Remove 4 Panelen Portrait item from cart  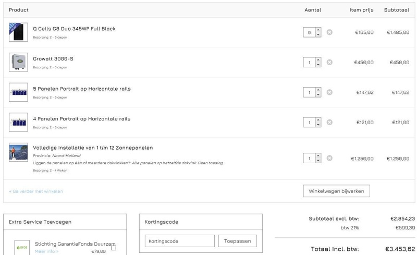(x=329, y=123)
